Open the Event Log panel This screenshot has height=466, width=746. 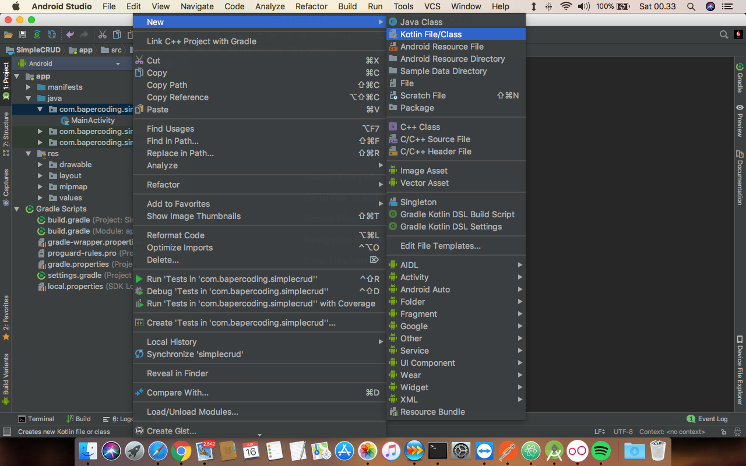tap(707, 419)
